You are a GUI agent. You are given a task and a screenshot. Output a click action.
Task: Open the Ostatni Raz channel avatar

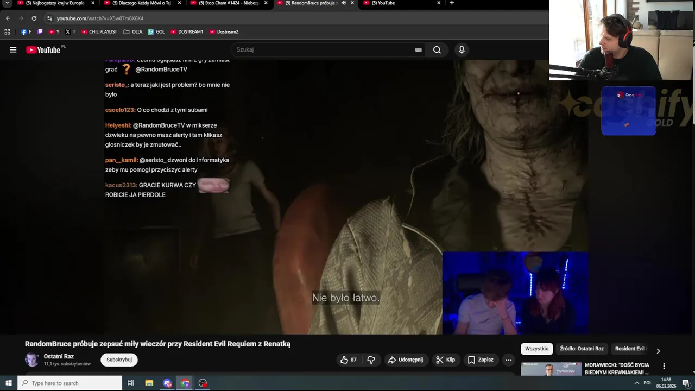32,360
